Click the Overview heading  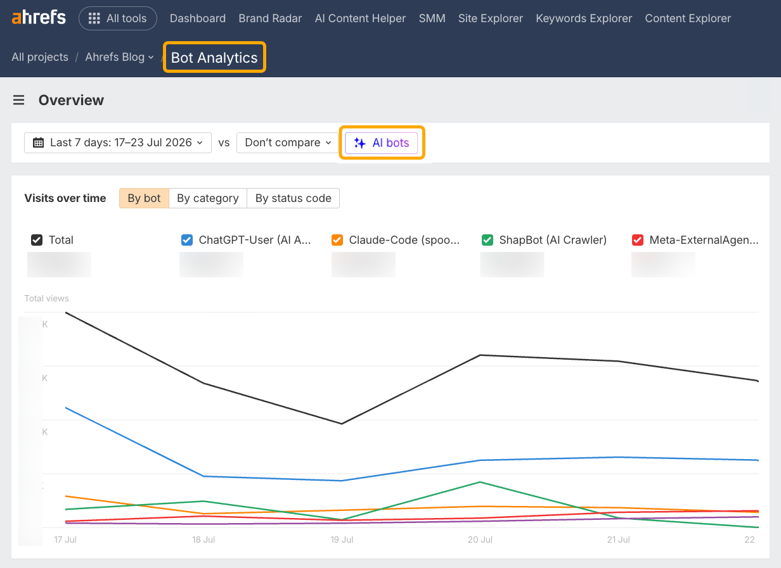click(71, 100)
